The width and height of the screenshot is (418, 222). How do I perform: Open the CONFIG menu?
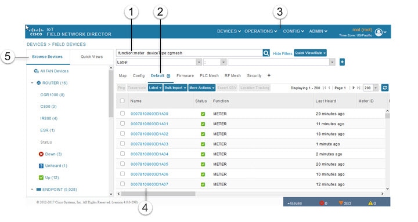coord(294,31)
